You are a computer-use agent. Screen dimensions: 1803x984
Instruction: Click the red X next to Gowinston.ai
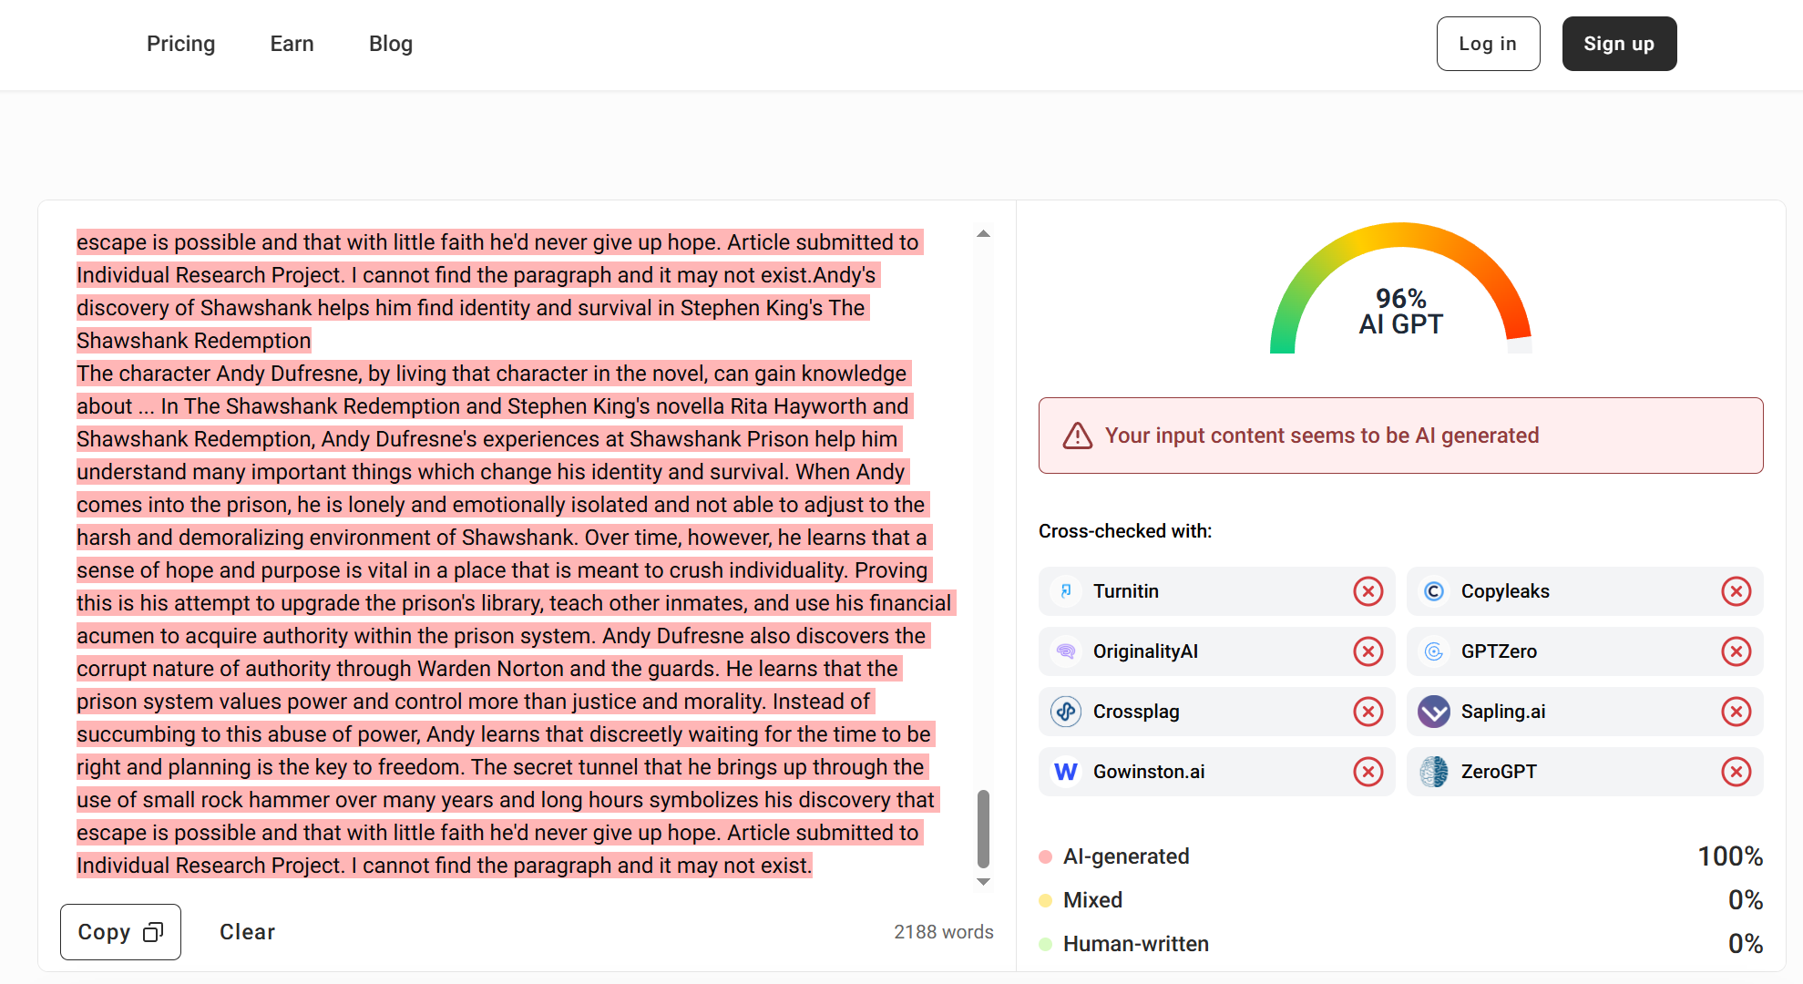1368,772
